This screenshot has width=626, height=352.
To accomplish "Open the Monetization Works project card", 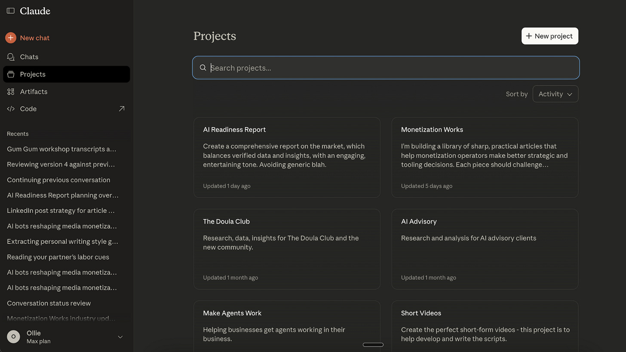I will click(x=485, y=157).
